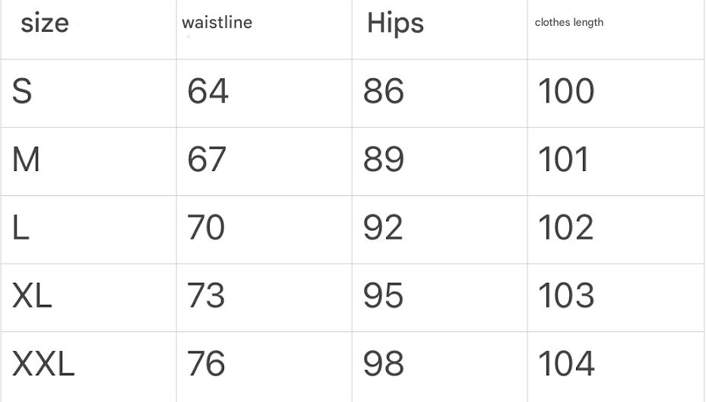Click the waistline cell showing 67
This screenshot has height=402, width=706.
207,160
